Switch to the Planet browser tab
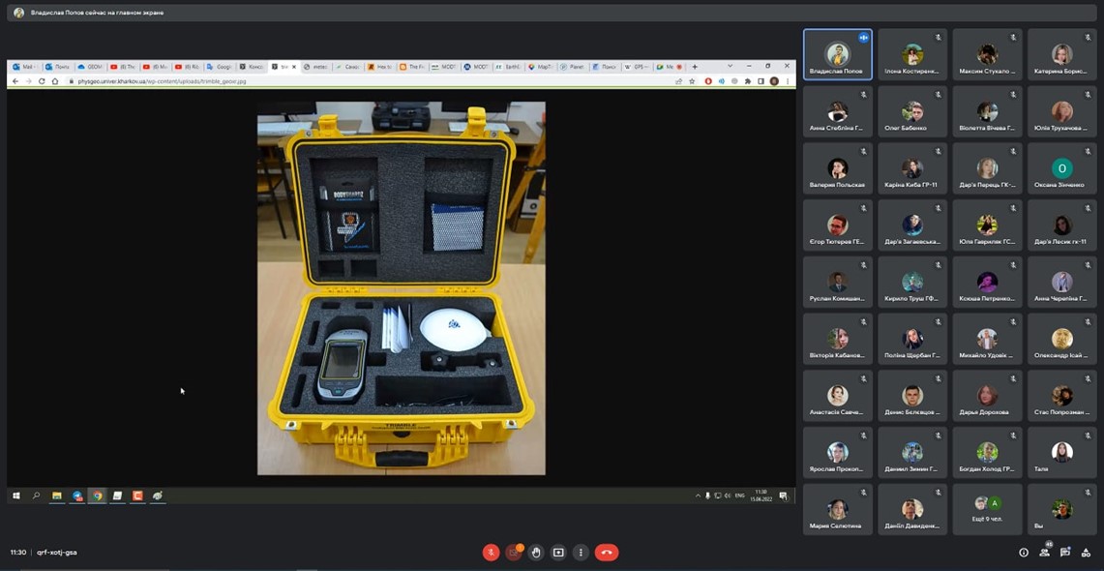 pos(572,67)
